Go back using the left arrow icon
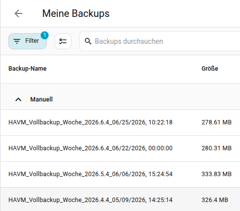This screenshot has width=240, height=211. pyautogui.click(x=18, y=13)
